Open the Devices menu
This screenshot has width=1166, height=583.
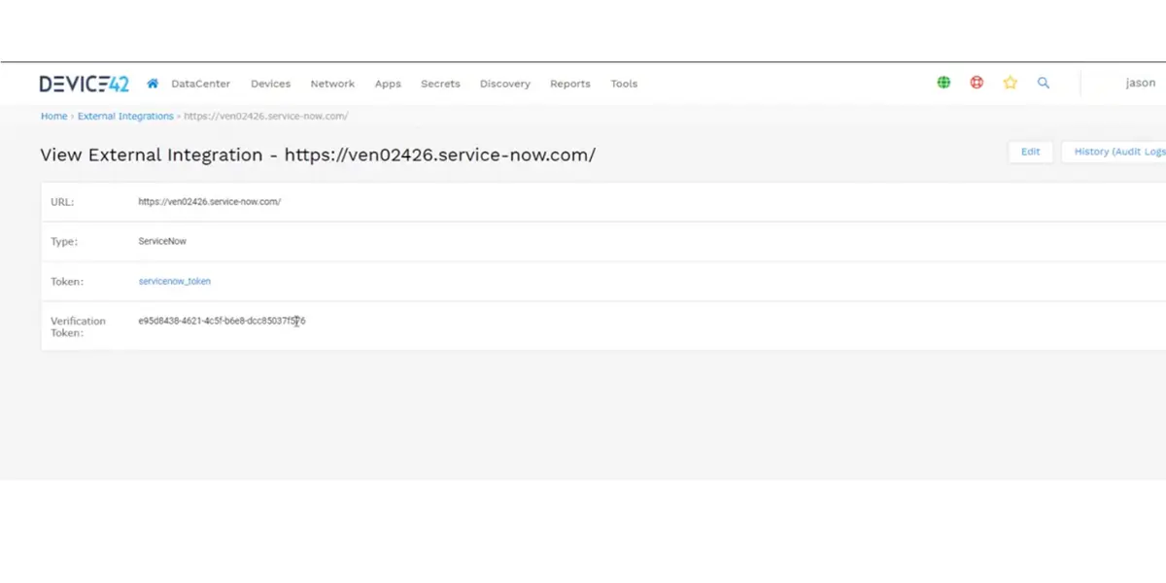(270, 84)
